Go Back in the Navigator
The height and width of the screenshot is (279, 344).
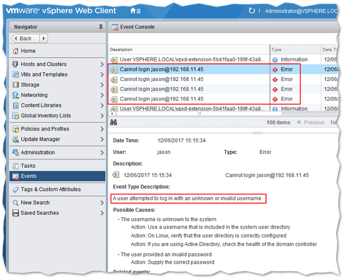25,38
